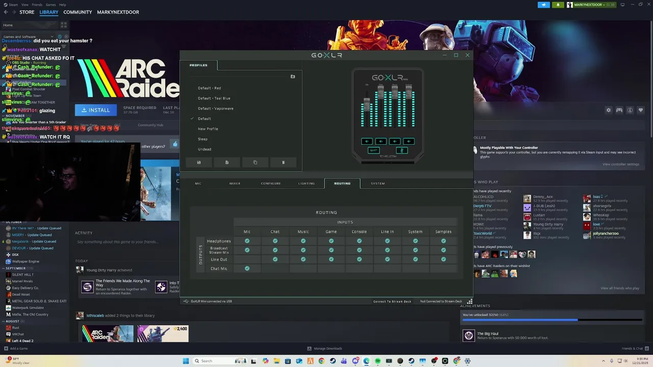
Task: Open the CONFIGURE tab in GoXLR
Action: click(271, 183)
